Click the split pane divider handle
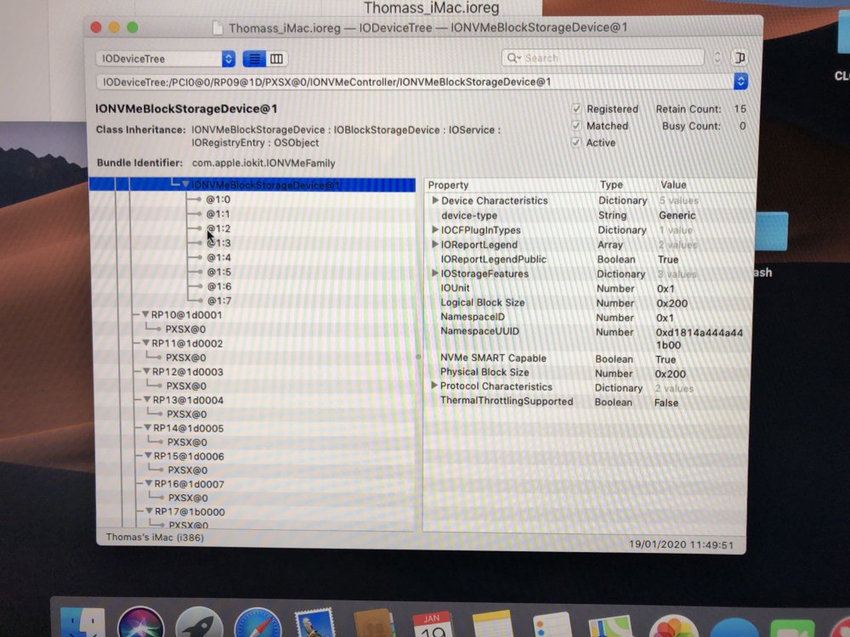 418,357
